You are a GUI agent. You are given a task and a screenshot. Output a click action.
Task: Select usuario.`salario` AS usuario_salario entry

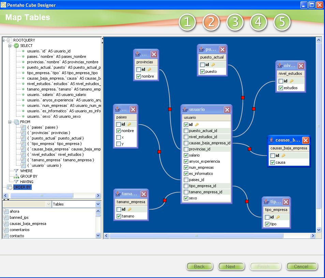tap(56, 95)
